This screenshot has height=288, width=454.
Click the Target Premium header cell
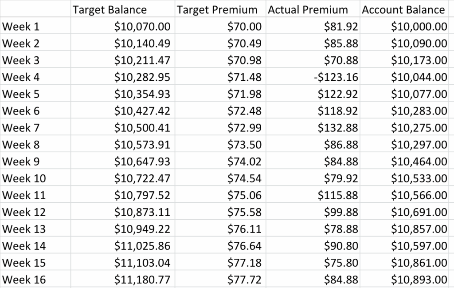217,9
